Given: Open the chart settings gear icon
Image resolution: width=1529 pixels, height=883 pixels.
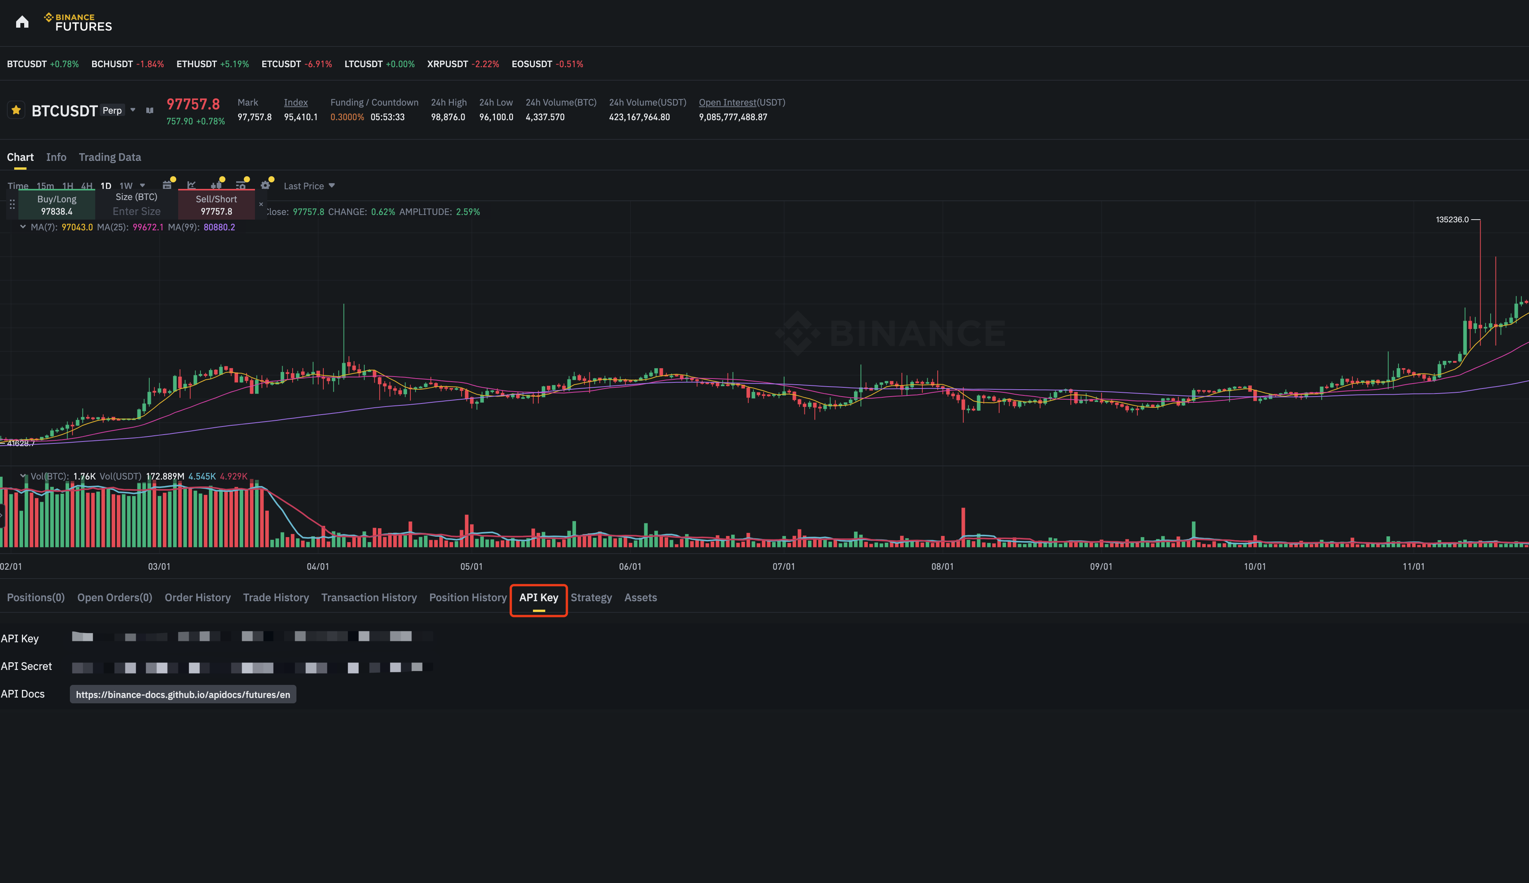Looking at the screenshot, I should pos(265,185).
